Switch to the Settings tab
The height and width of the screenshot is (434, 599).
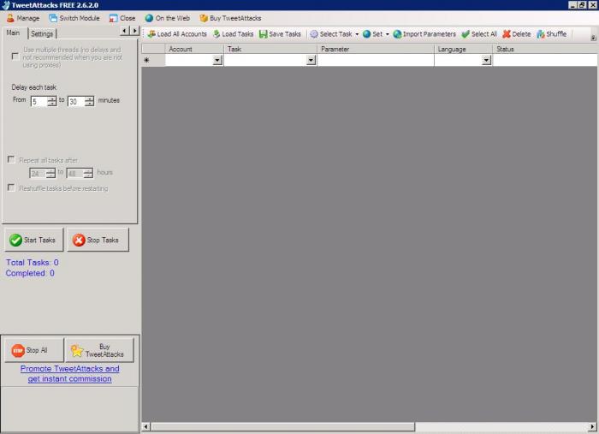pos(42,33)
